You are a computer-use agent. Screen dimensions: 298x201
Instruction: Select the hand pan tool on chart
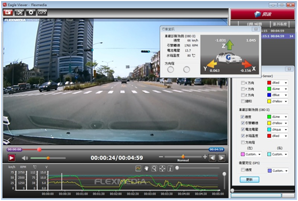(x=146, y=168)
